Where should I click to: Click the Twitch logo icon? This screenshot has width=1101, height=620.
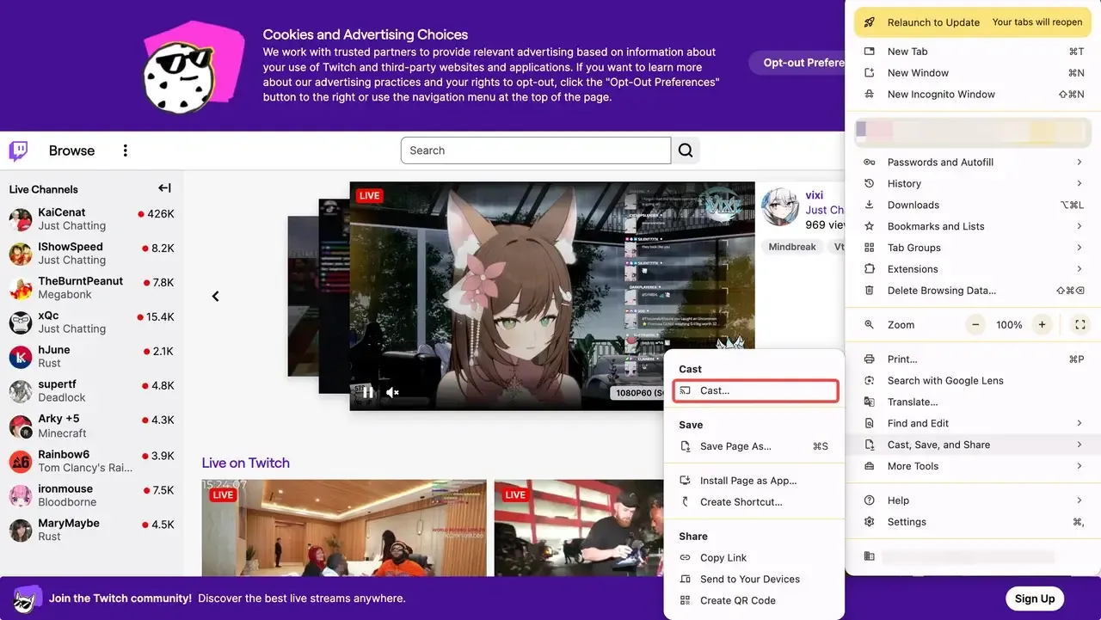(18, 151)
